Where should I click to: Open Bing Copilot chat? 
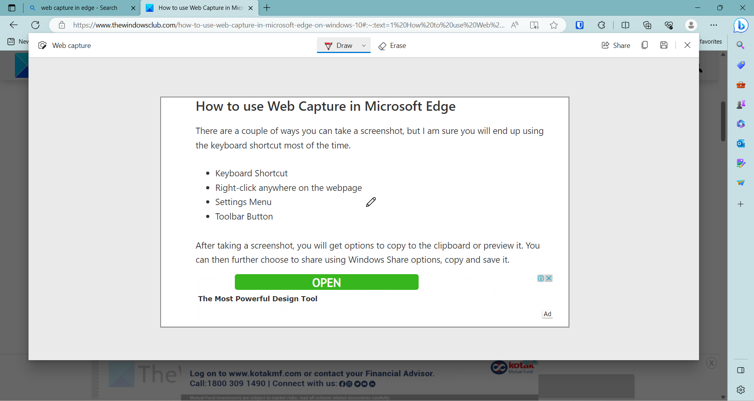741,25
